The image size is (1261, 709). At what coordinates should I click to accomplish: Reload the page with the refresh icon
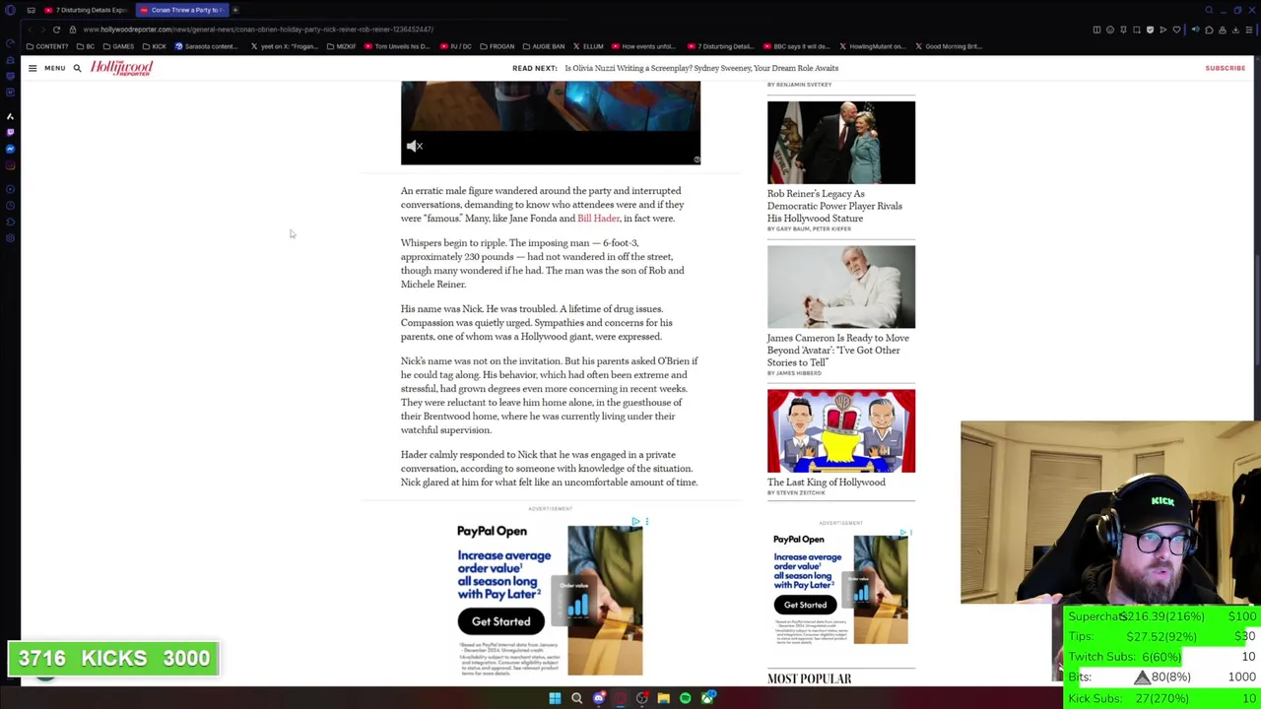tap(56, 30)
